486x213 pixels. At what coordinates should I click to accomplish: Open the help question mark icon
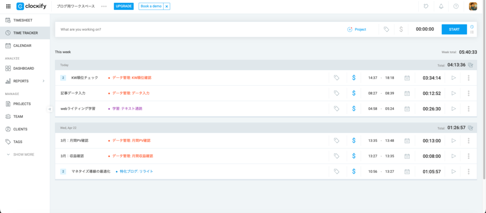pos(456,6)
